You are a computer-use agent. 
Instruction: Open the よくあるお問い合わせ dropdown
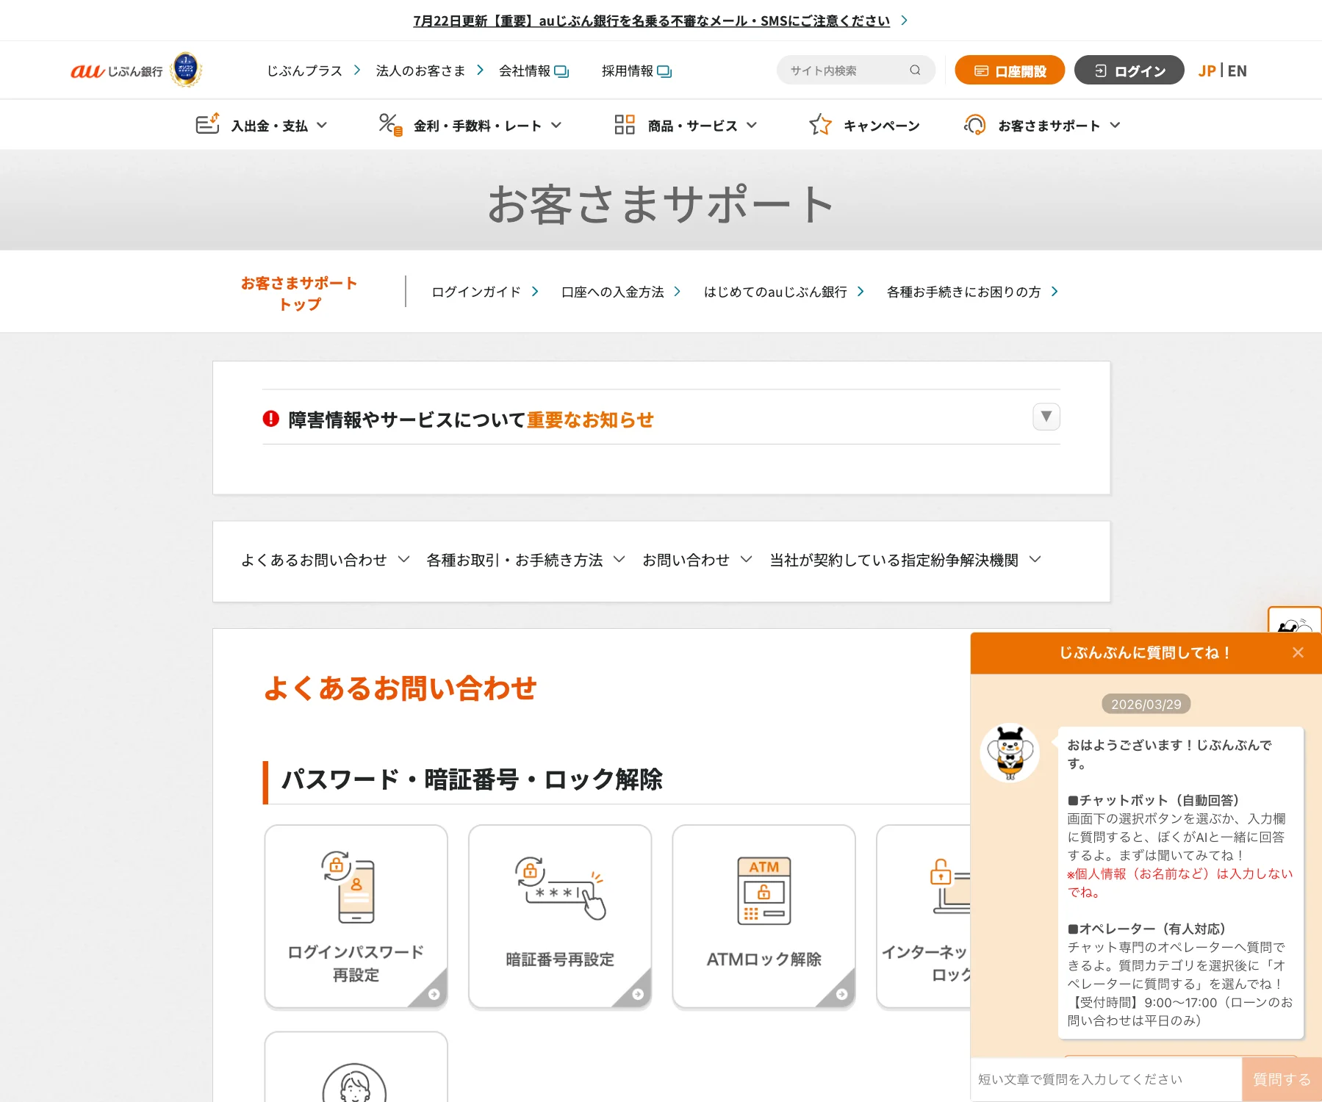click(x=323, y=559)
